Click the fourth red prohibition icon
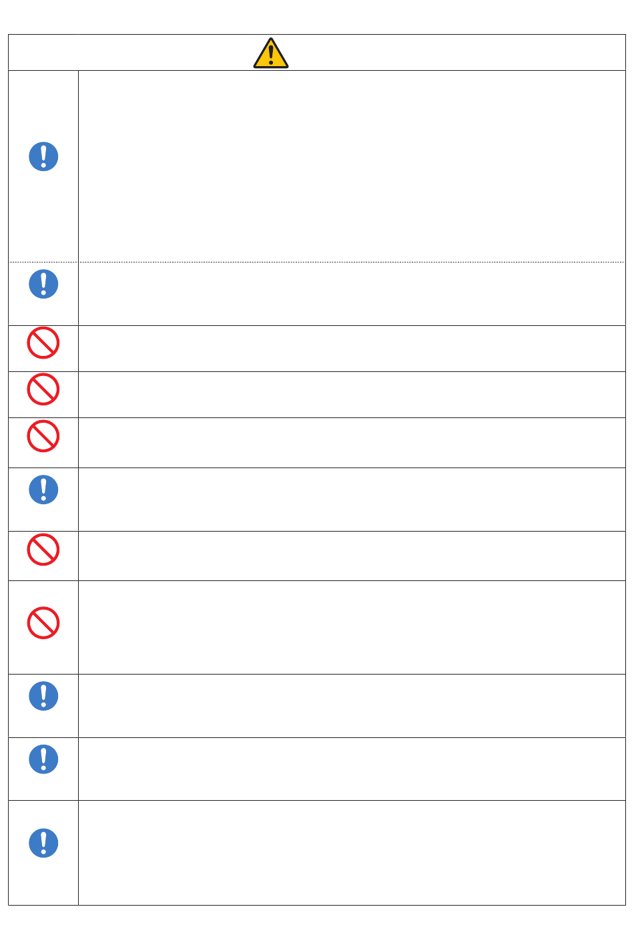This screenshot has width=634, height=933. [x=43, y=550]
